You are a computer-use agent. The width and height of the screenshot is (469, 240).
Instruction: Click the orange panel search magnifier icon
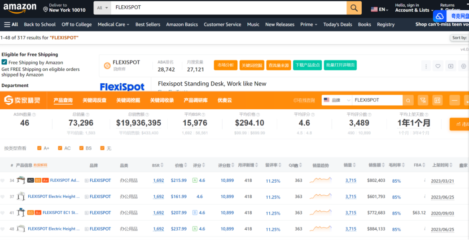tap(408, 100)
